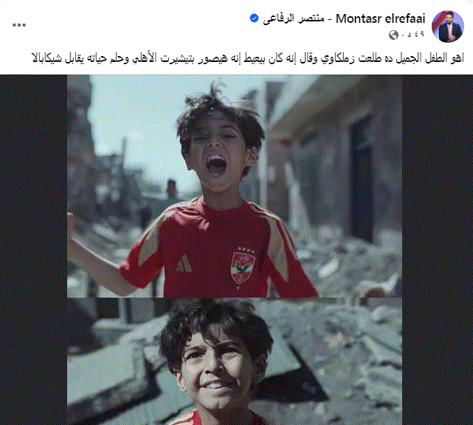Open the bottom photo of the smiling boy
Image resolution: width=473 pixels, height=425 pixels.
coord(235,362)
